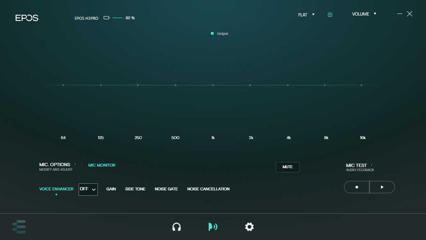Click the Mic Monitor link
426x240 pixels.
pos(102,165)
